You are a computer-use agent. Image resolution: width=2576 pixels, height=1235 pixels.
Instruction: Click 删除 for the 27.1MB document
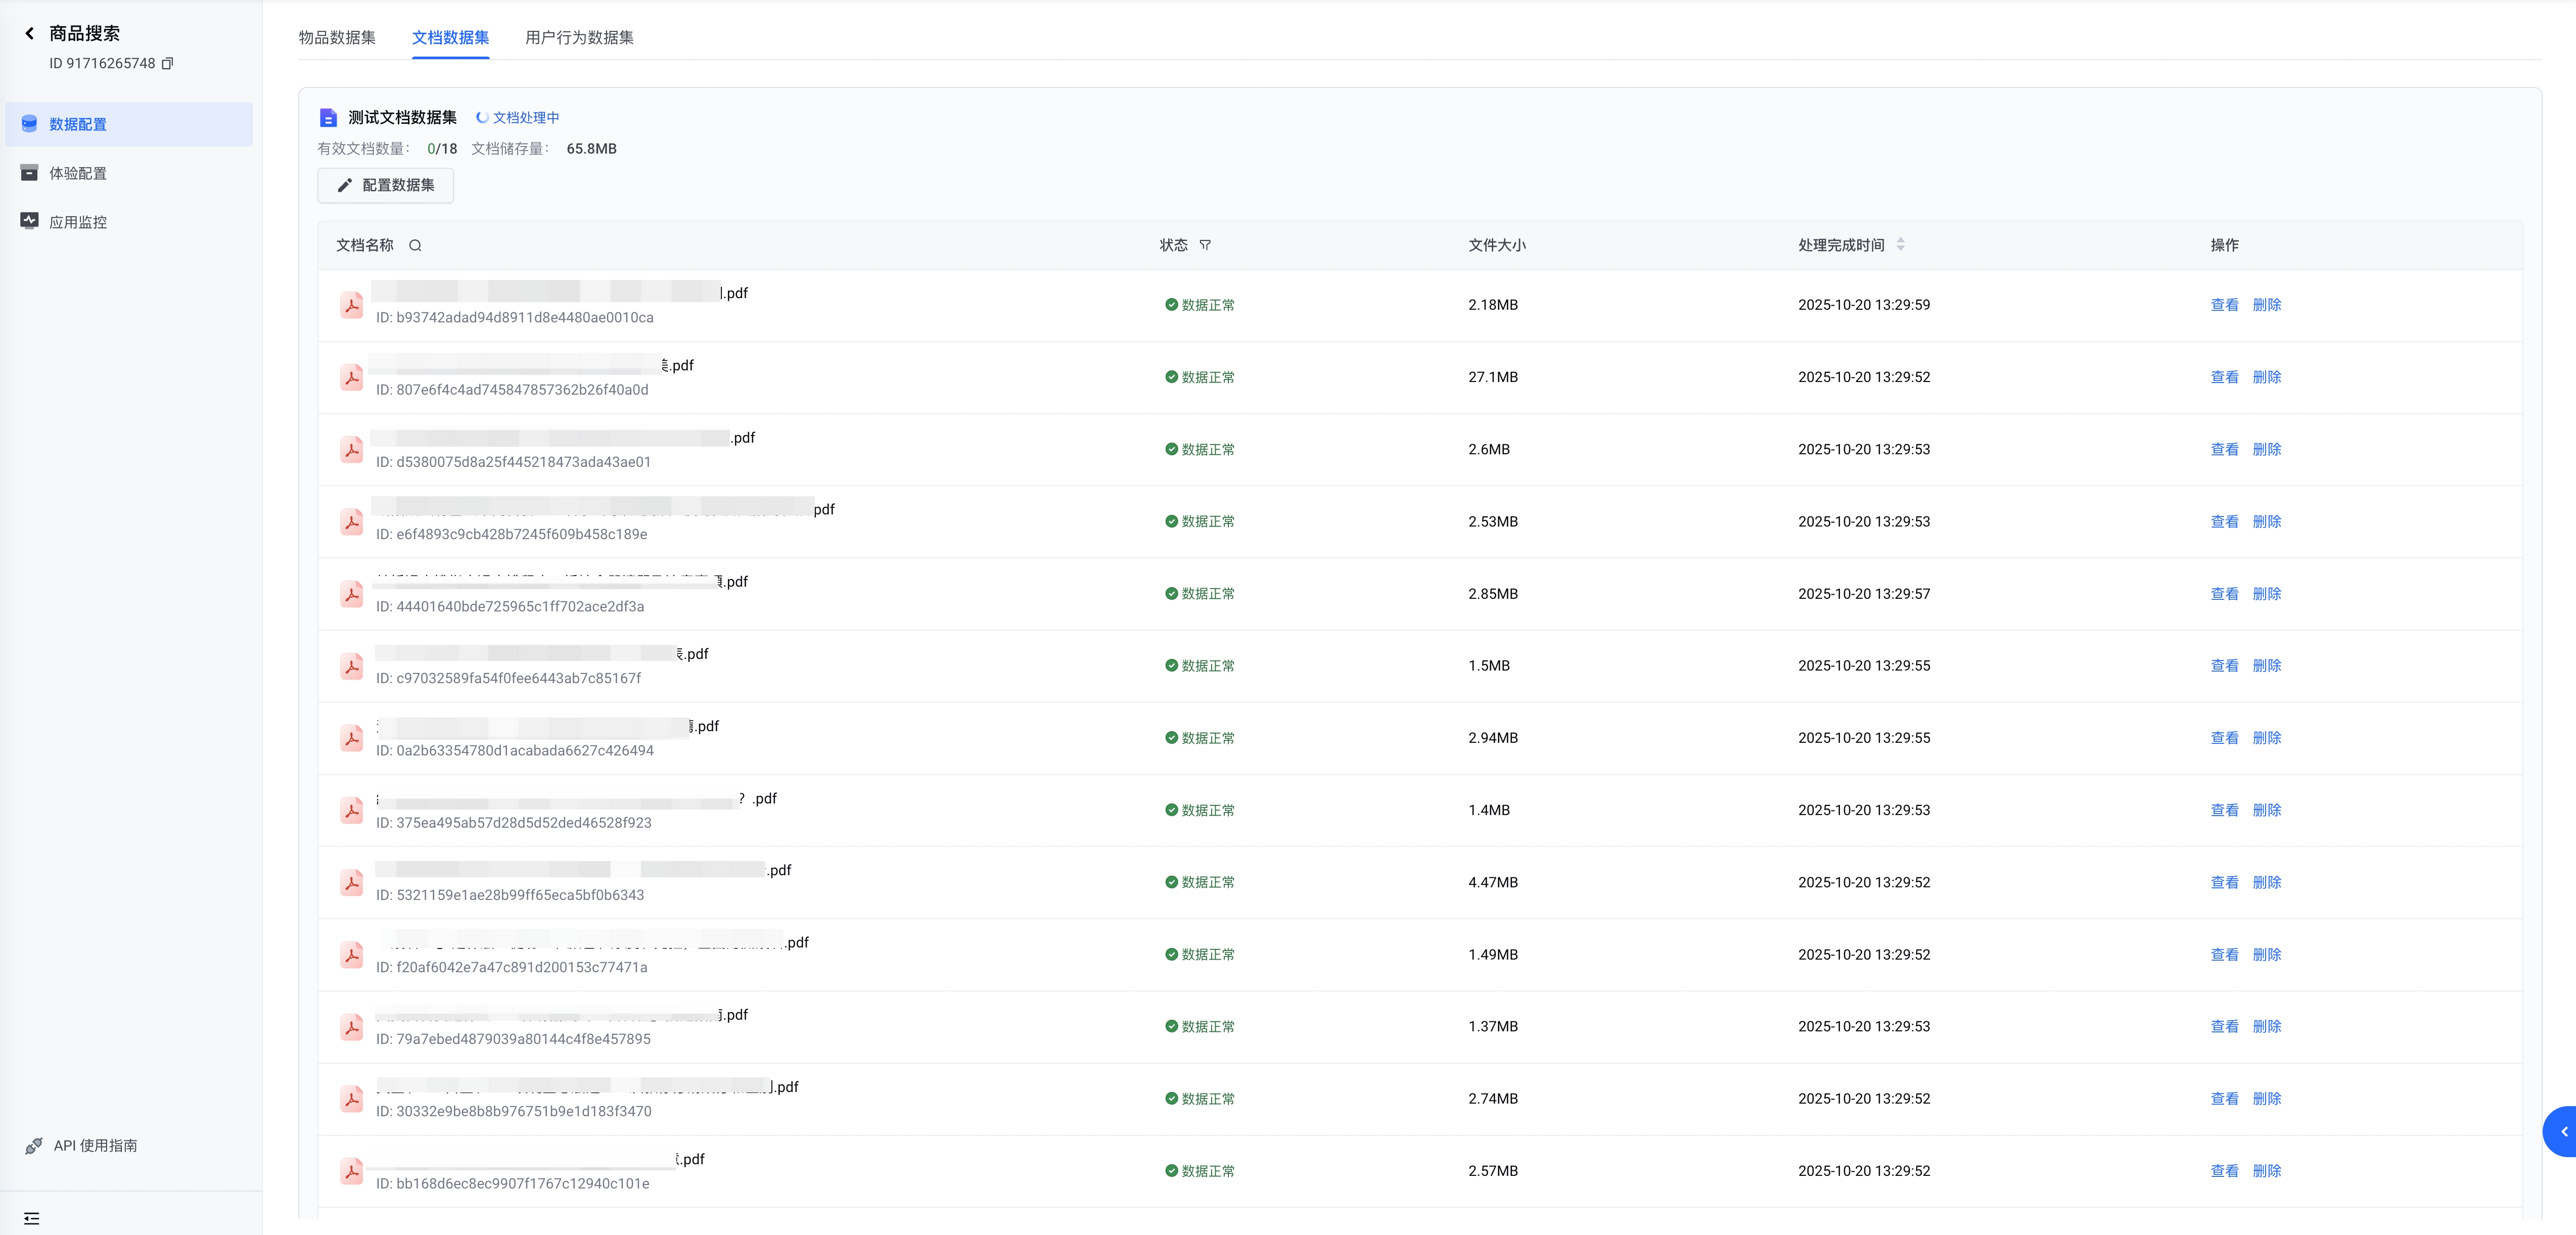[x=2266, y=377]
